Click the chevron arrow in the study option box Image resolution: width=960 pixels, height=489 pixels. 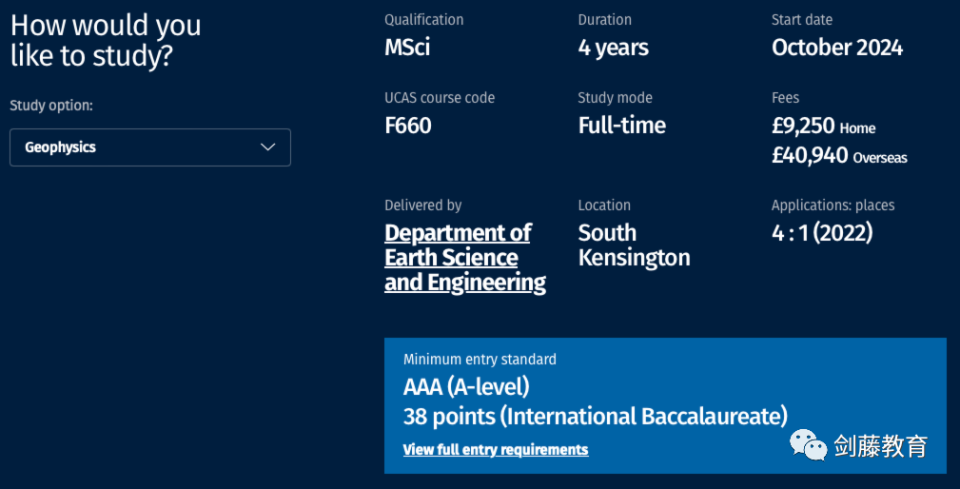268,147
